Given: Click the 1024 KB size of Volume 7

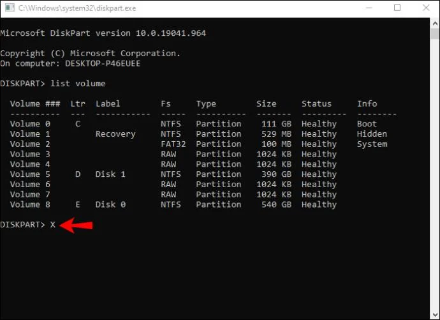Looking at the screenshot, I should [274, 195].
